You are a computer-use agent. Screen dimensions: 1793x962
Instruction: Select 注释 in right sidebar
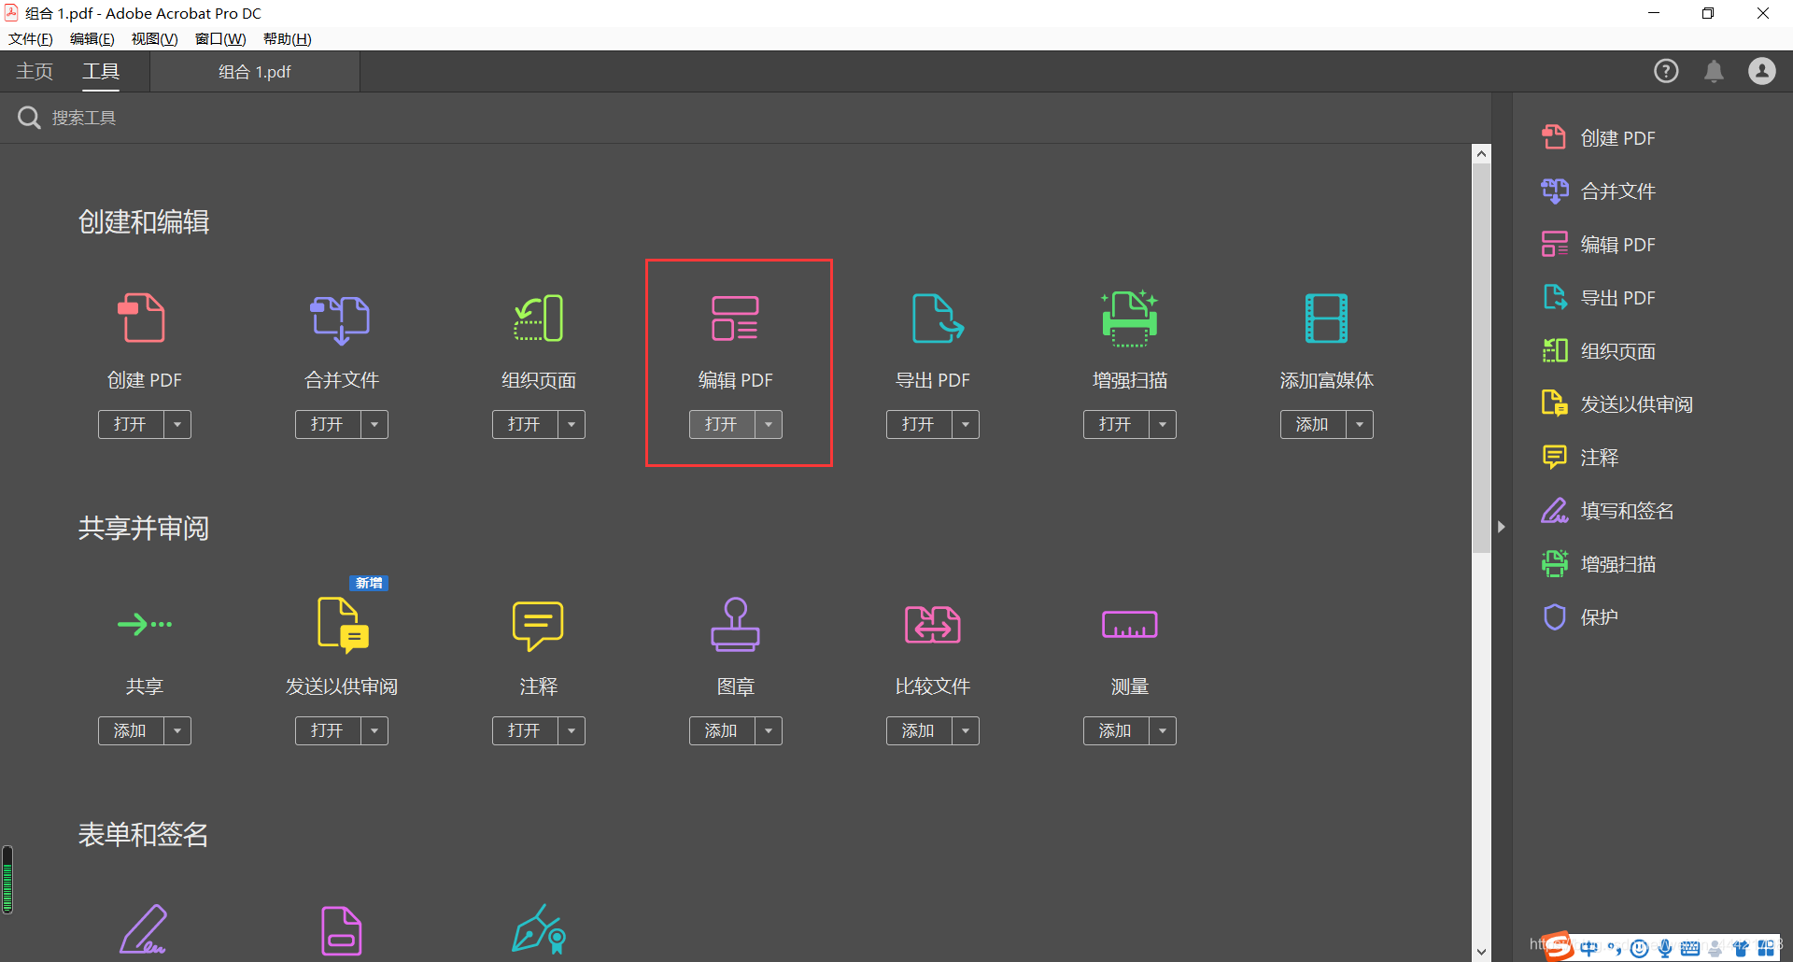point(1579,458)
